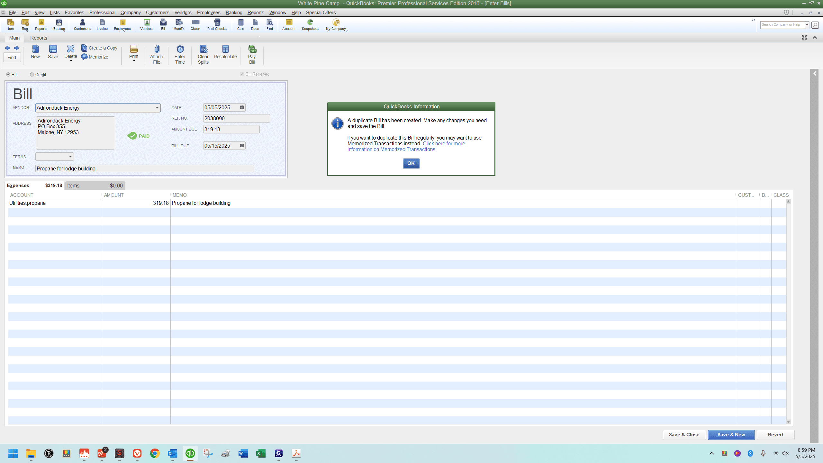
Task: Open Google Chrome from the taskbar
Action: pyautogui.click(x=155, y=453)
